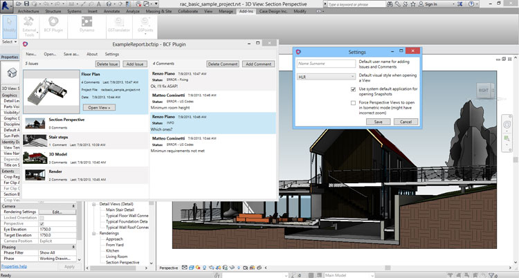
Task: Select the Text 'A' tool in Quick Access toolbar
Action: click(99, 4)
